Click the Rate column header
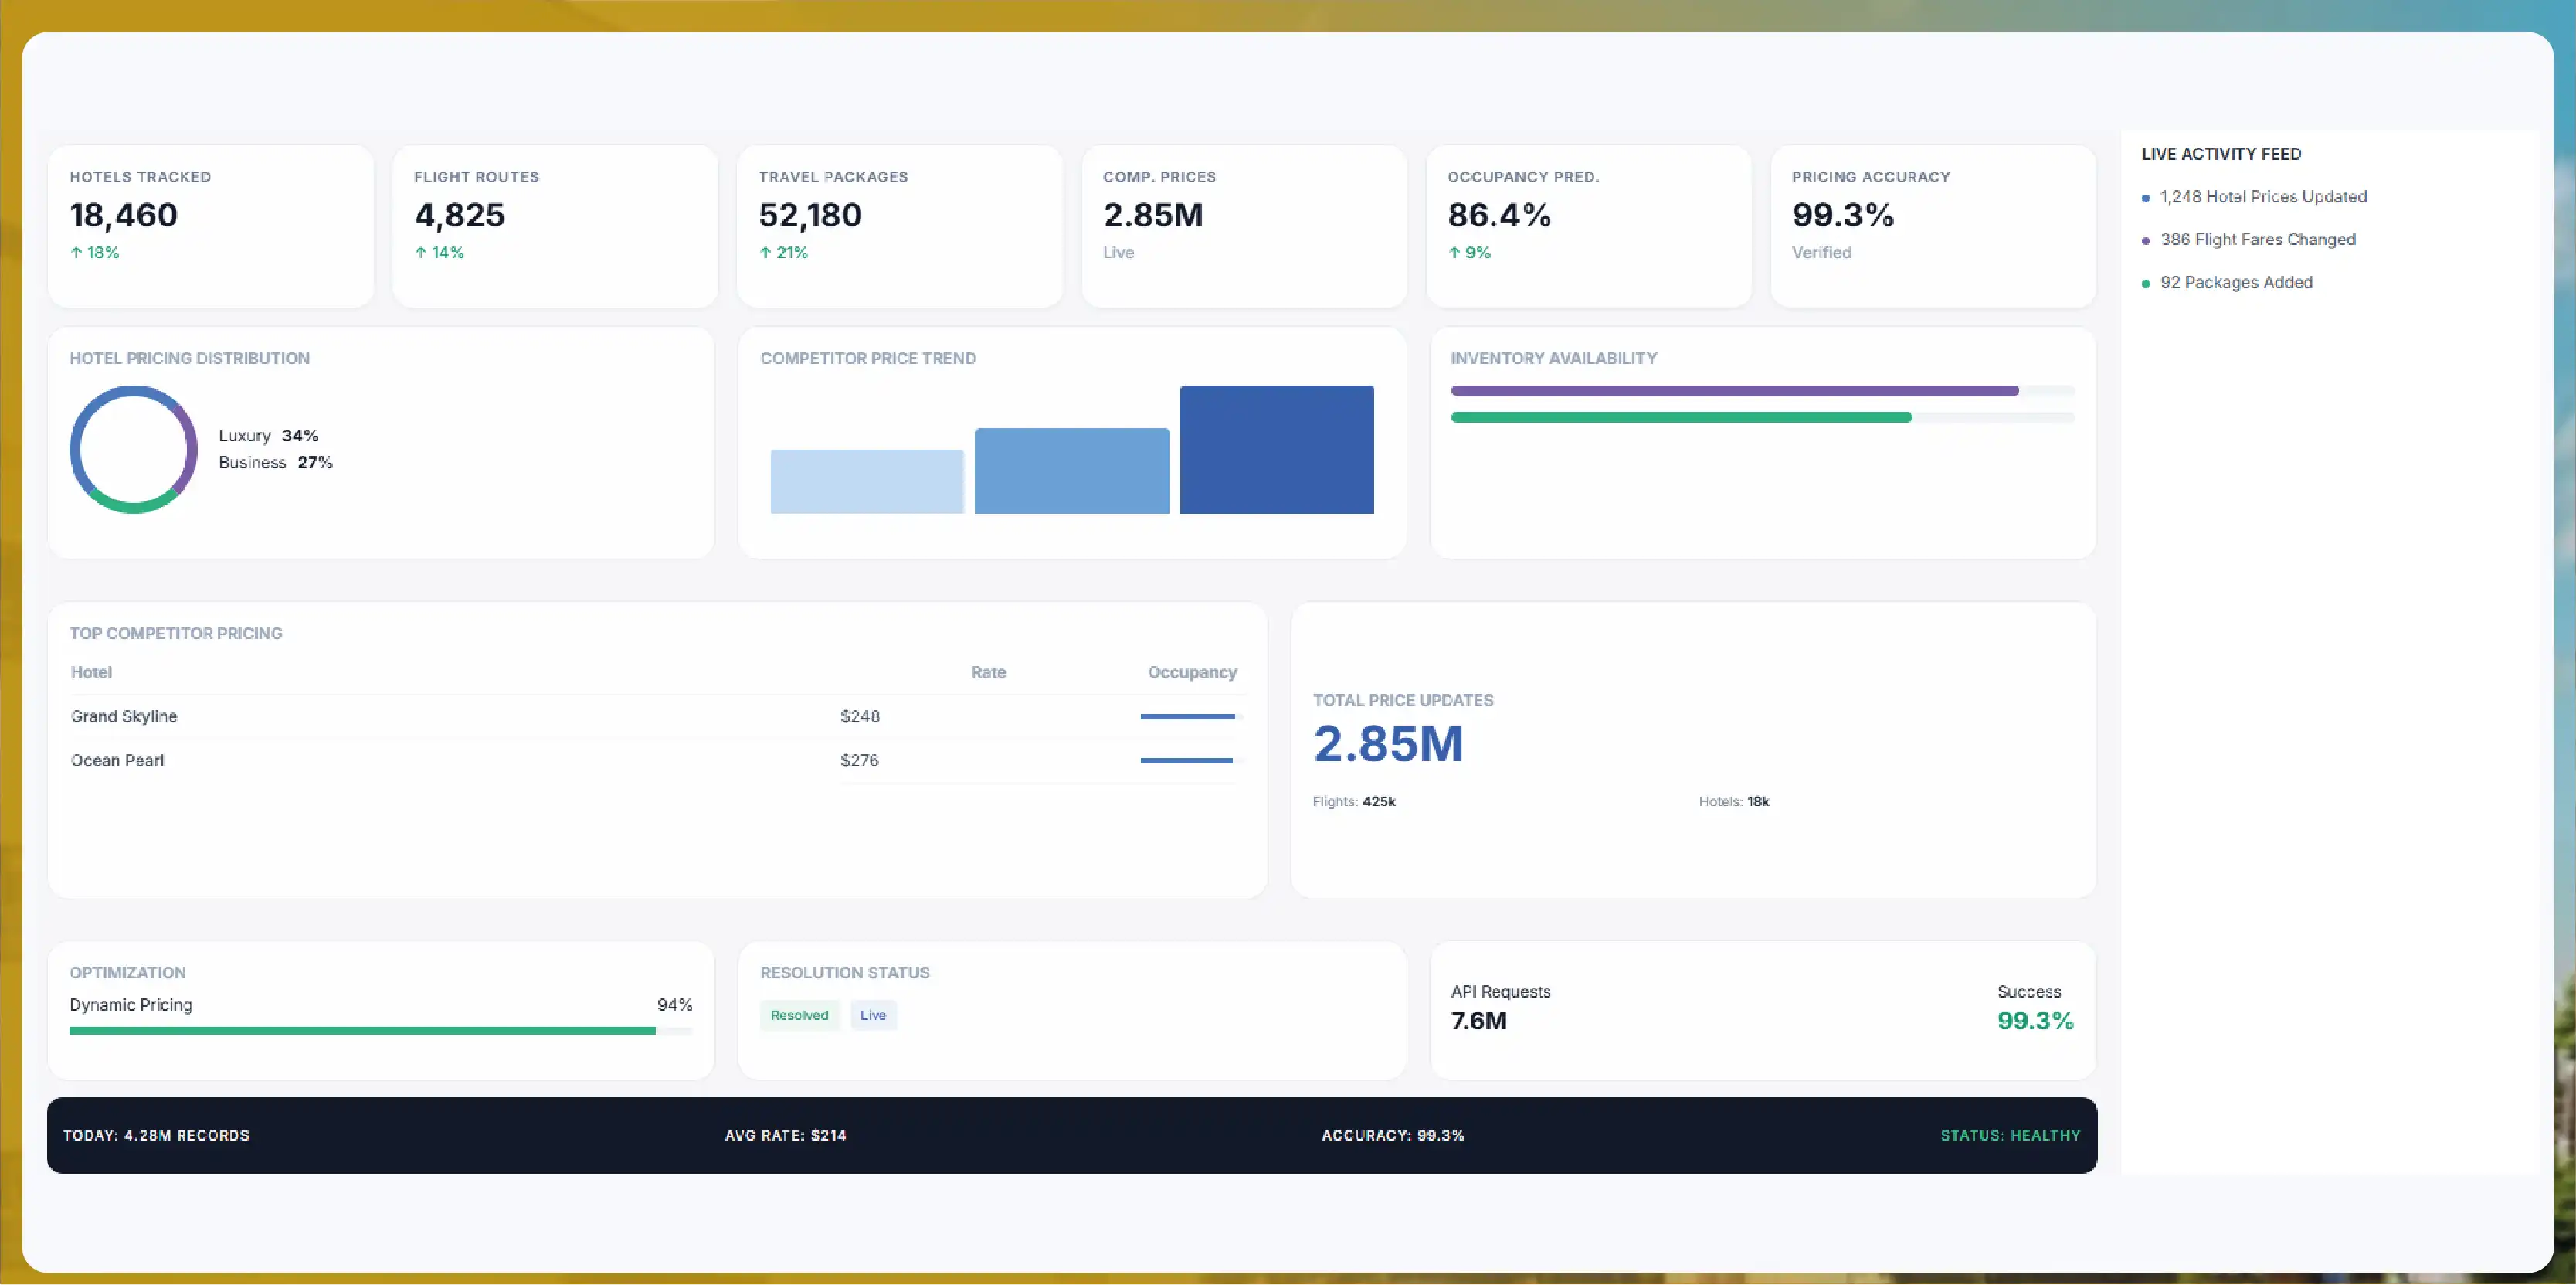The height and width of the screenshot is (1285, 2576). [x=988, y=672]
